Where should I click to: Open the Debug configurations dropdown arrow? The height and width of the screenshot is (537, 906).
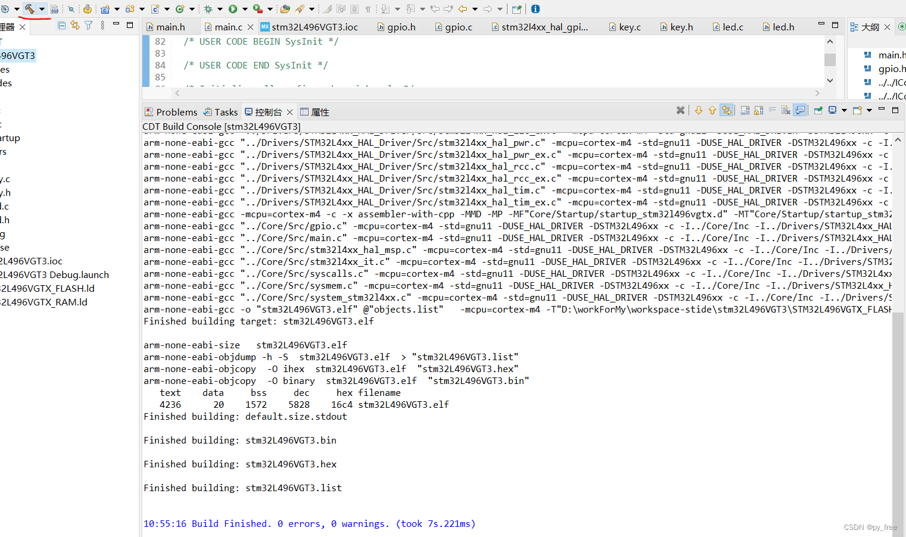[220, 9]
